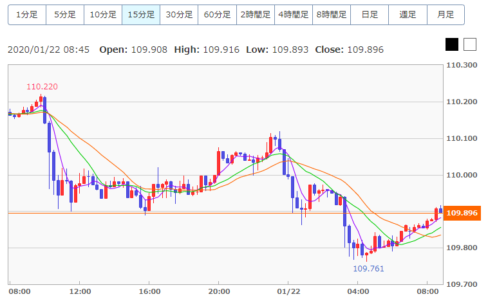Click the 110.300 price axis label
Viewport: 488px width, 301px height.
tap(462, 65)
